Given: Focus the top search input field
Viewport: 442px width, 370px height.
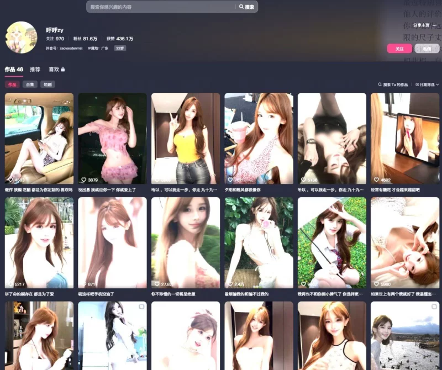Looking at the screenshot, I should coord(160,7).
